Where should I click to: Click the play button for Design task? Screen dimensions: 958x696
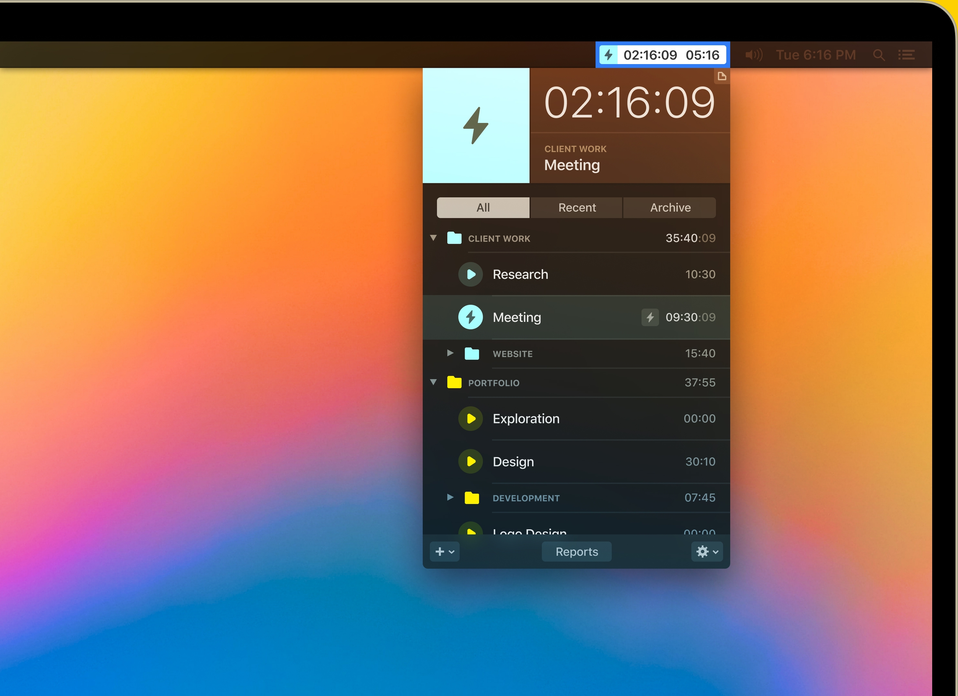[x=471, y=461]
